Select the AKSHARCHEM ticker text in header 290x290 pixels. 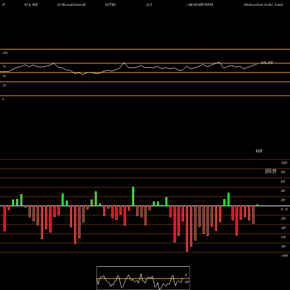[x=200, y=5]
